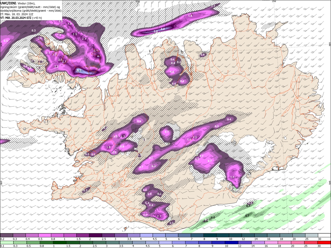Click the 15W longitude label
This screenshot has height=248, width=331.
click(274, 1)
